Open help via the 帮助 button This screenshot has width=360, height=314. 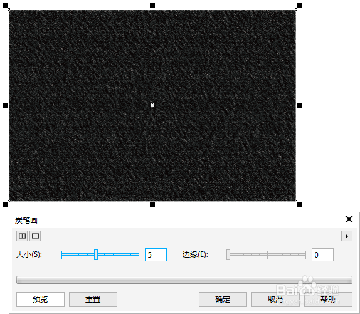point(328,300)
